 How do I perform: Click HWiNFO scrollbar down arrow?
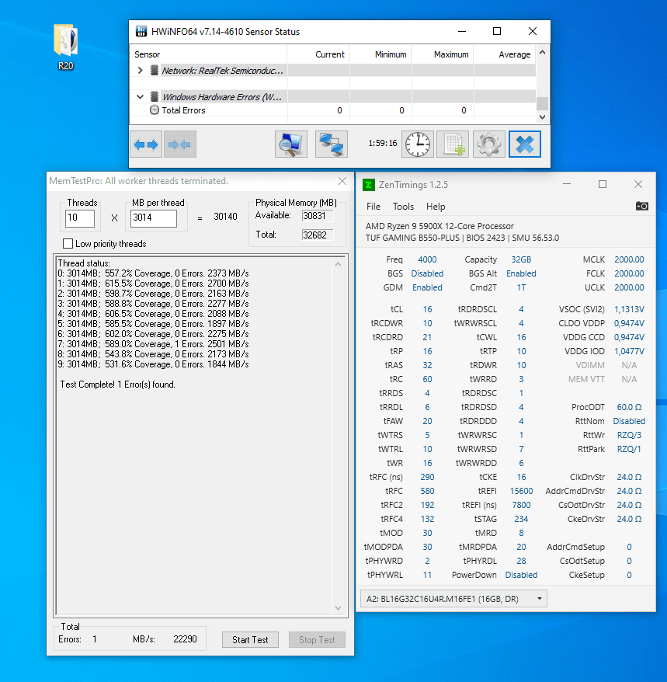click(542, 117)
